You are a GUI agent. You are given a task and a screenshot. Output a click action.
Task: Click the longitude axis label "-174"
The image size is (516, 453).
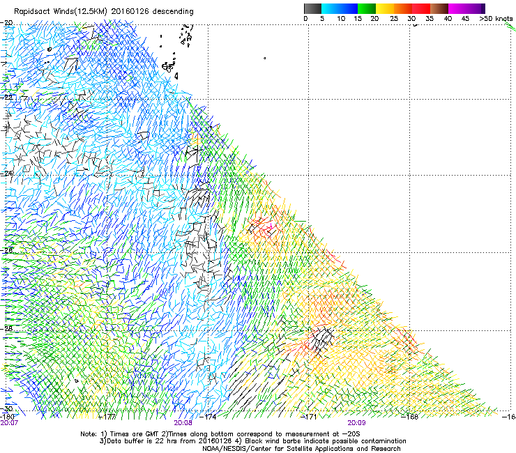point(208,417)
